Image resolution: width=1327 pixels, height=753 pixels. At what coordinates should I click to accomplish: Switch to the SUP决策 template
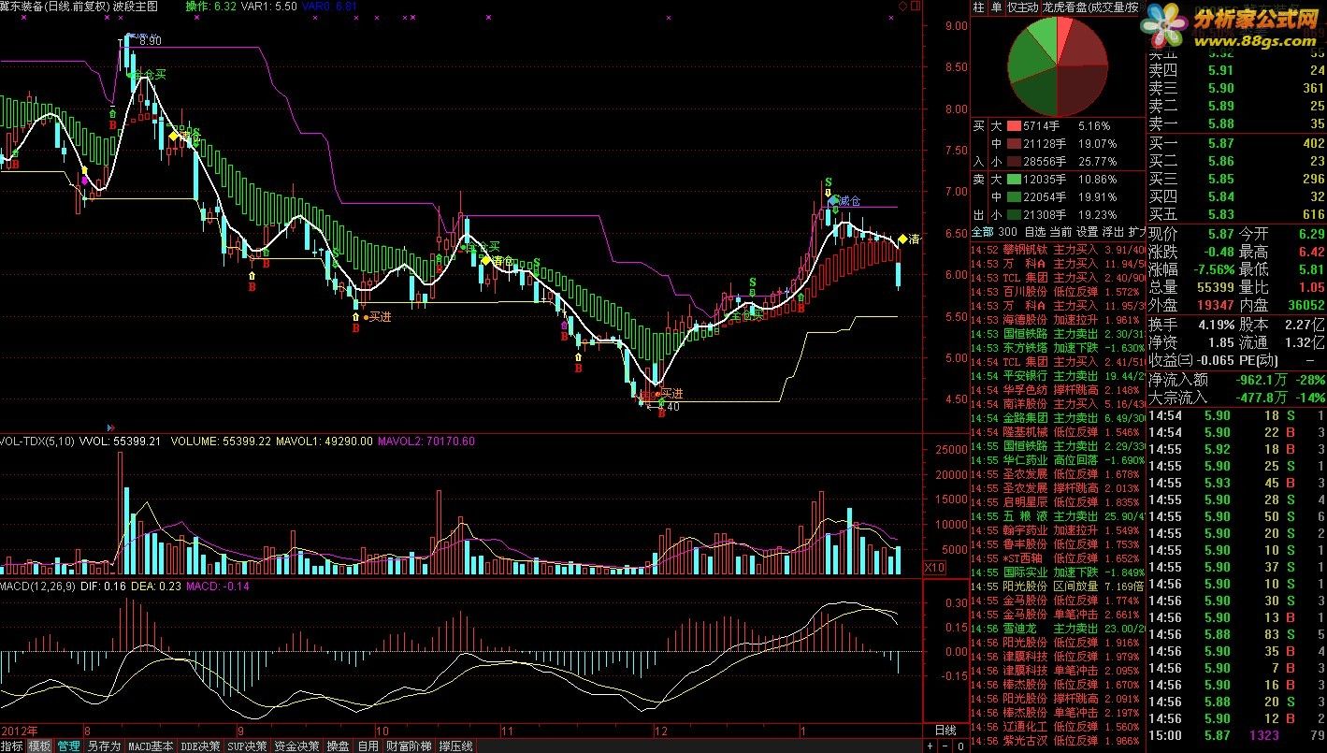[248, 746]
